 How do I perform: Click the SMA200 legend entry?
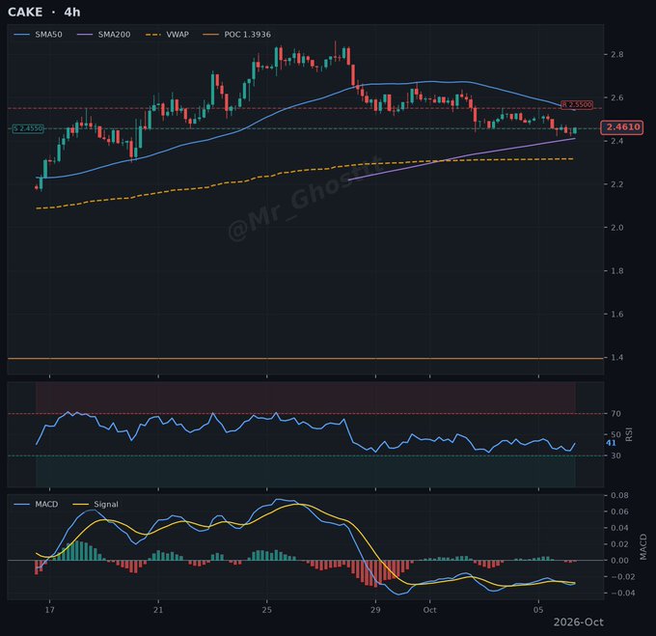(x=104, y=35)
